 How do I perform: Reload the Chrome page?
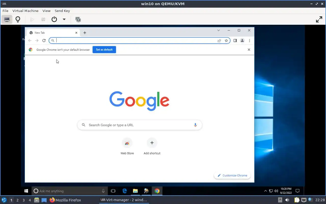(44, 41)
